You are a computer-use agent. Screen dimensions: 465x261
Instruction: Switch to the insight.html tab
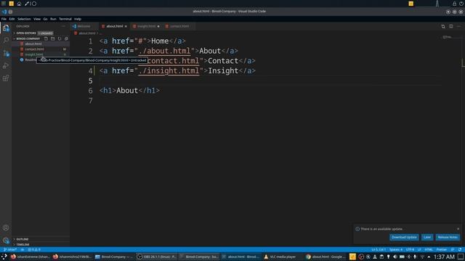(x=146, y=26)
